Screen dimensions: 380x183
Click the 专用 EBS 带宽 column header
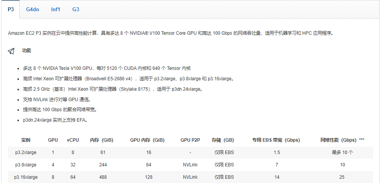(x=276, y=140)
